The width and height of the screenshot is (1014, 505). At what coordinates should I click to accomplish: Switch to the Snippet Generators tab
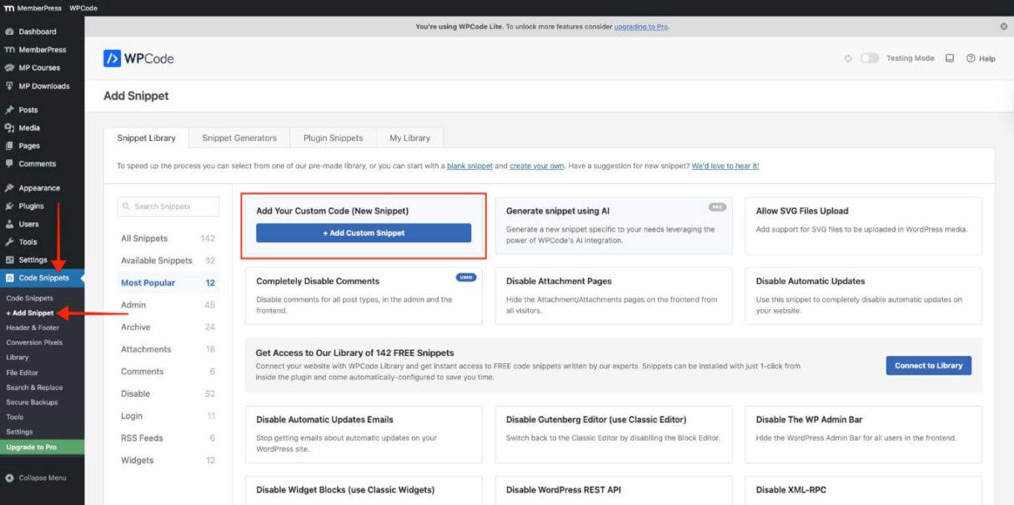coord(239,138)
